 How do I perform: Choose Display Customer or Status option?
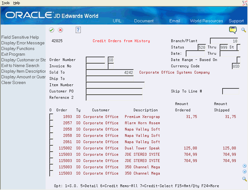click(23, 60)
